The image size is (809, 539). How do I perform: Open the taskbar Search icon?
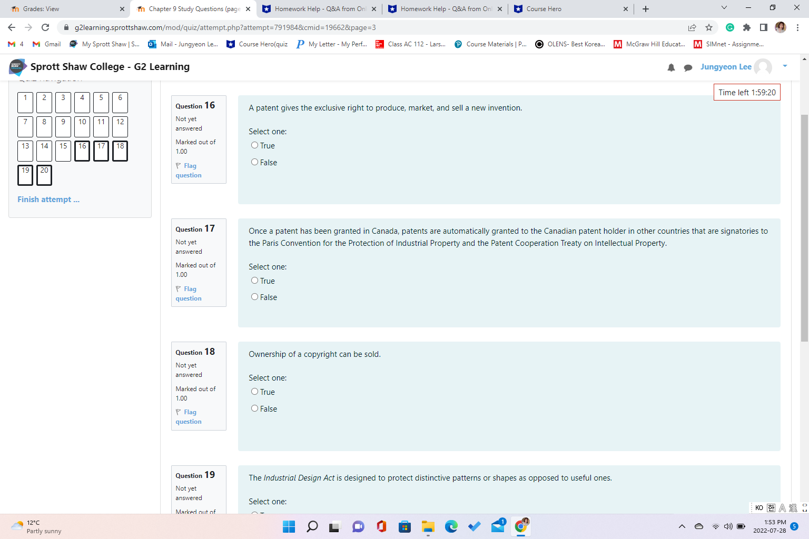click(x=312, y=526)
